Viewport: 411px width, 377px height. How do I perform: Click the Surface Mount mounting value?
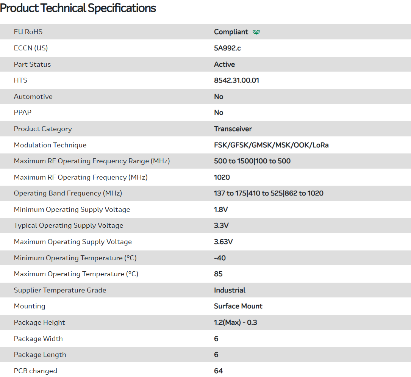coord(238,306)
